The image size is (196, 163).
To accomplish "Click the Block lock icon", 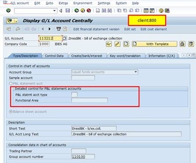I will (x=182, y=44).
